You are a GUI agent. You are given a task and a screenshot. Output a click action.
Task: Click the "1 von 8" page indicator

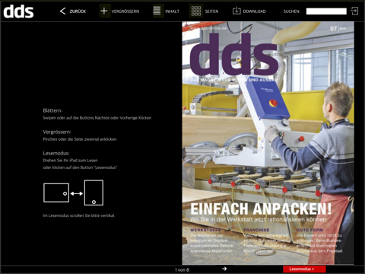(x=182, y=270)
